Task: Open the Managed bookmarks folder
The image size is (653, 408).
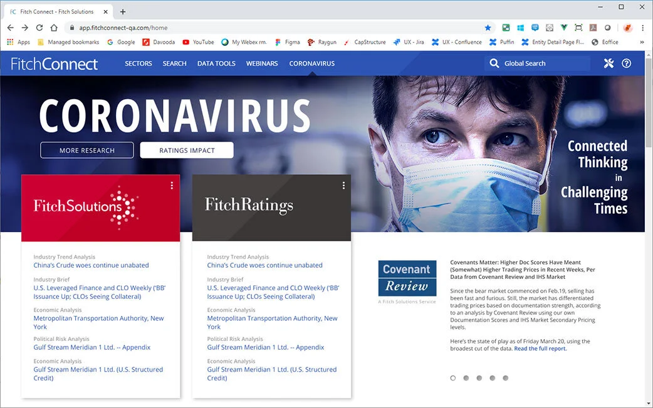Action: point(68,42)
